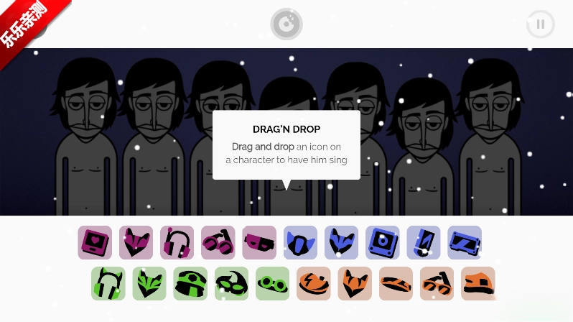The image size is (573, 322).
Task: Choose the purple half-mask icon
Action: click(259, 243)
